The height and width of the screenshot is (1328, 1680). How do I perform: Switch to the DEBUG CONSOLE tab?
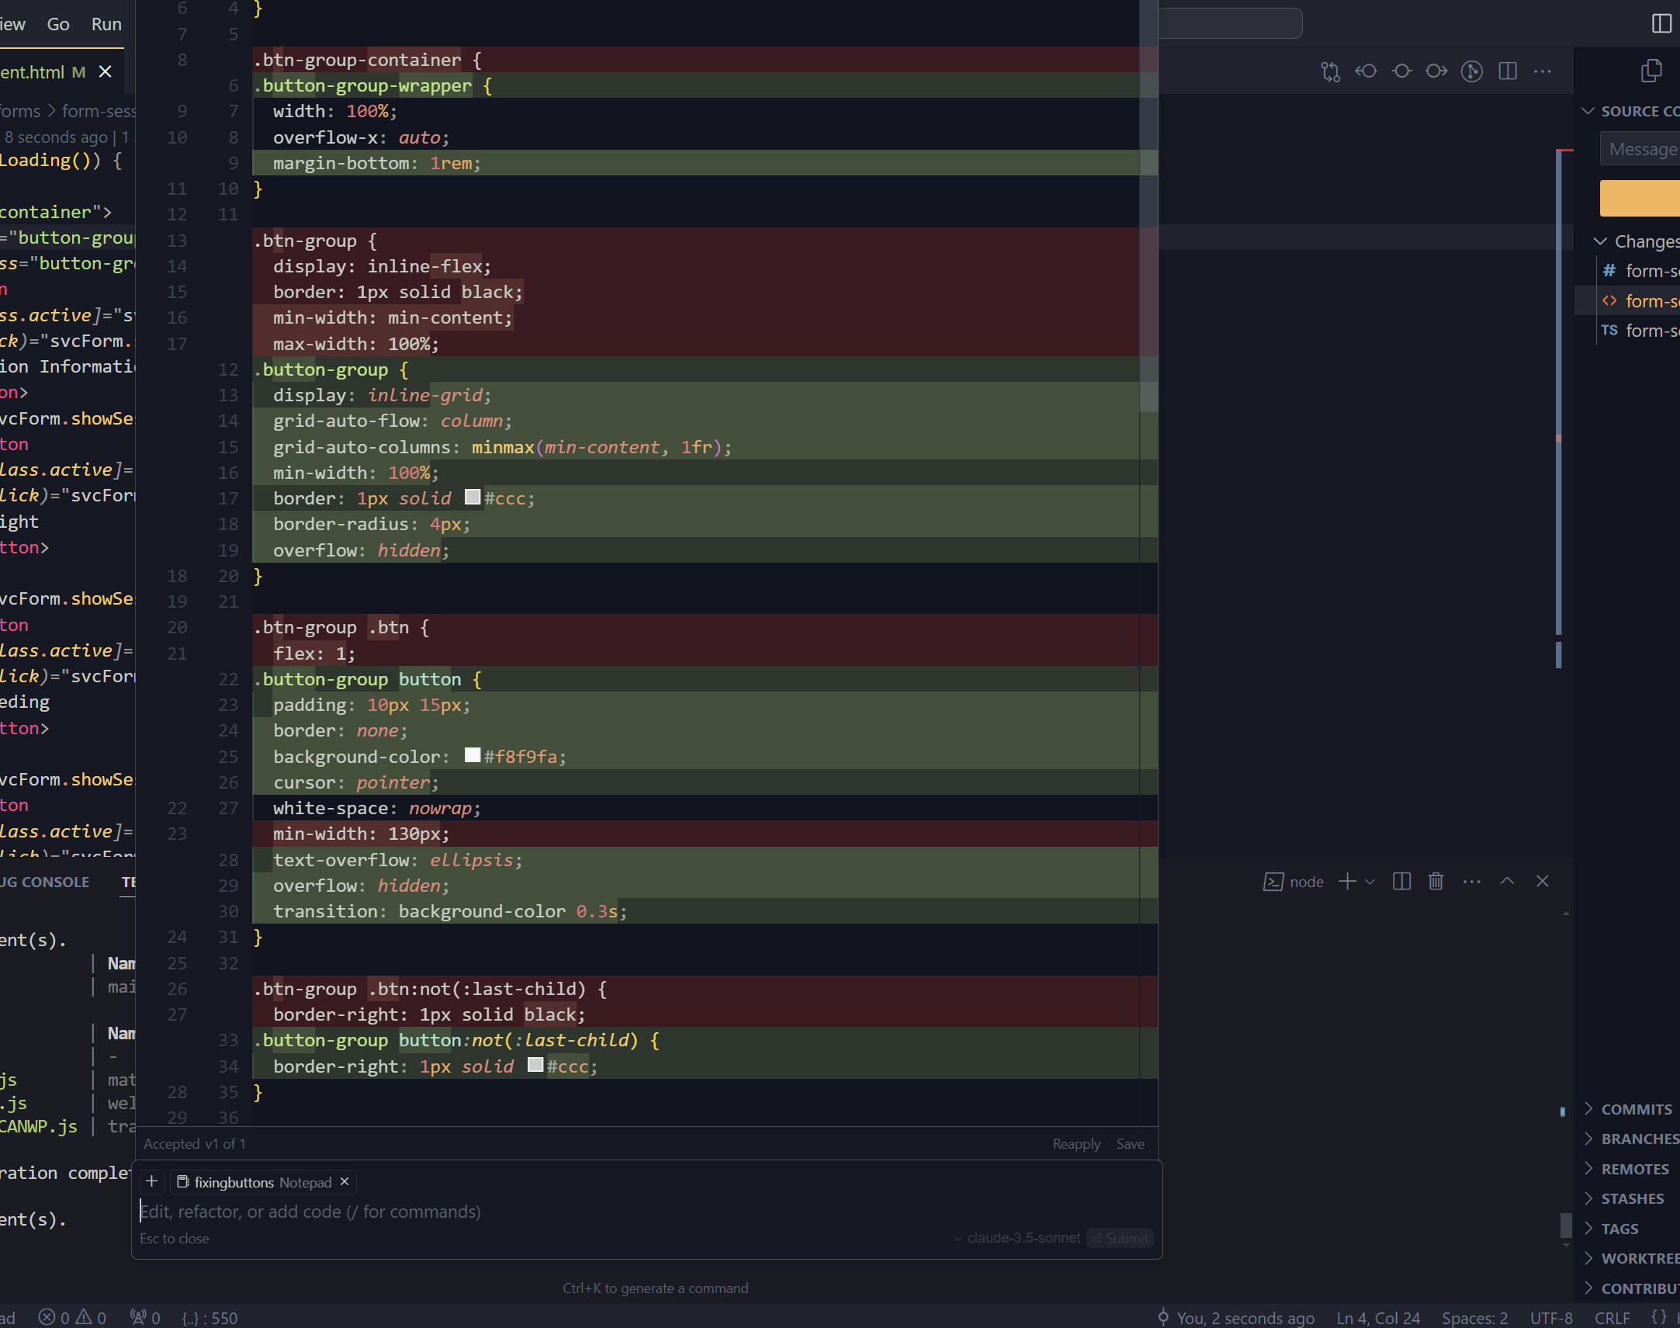[44, 882]
